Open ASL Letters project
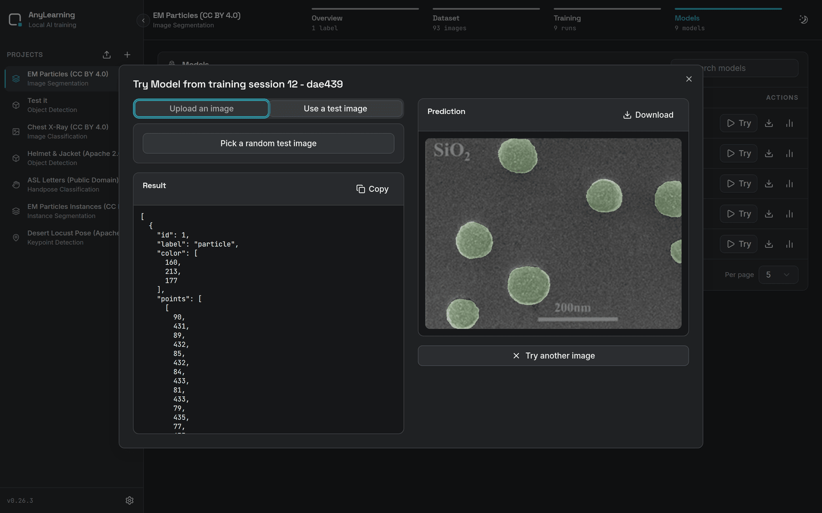 62,185
